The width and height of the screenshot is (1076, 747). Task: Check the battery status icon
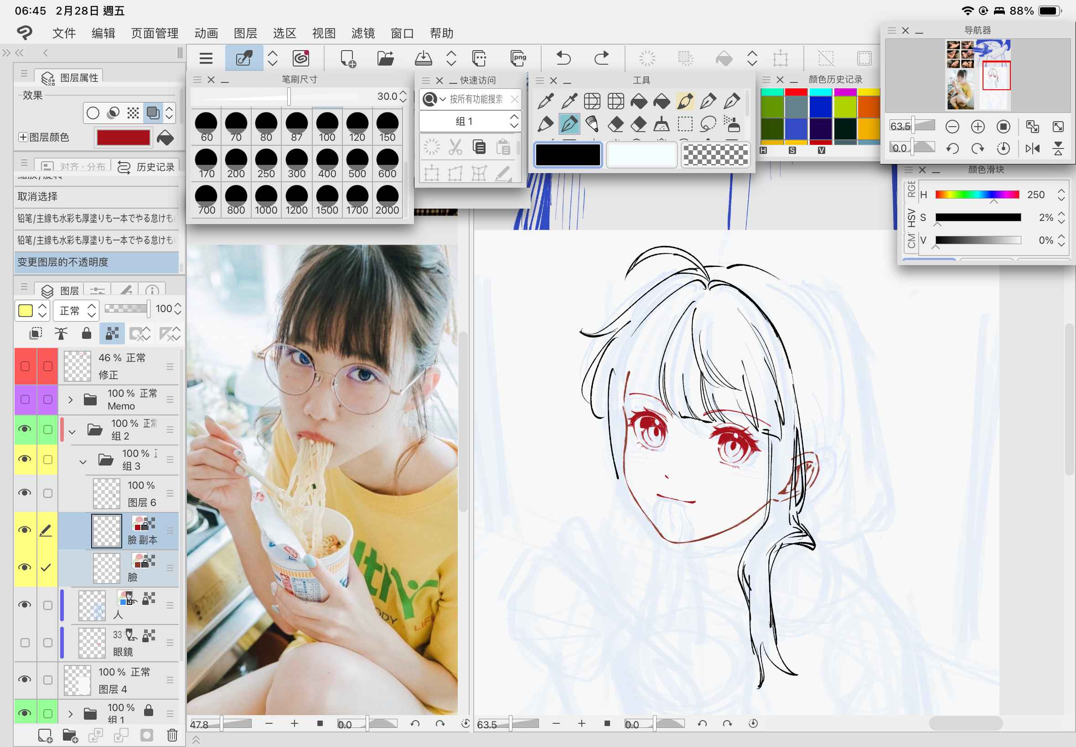click(x=1048, y=11)
